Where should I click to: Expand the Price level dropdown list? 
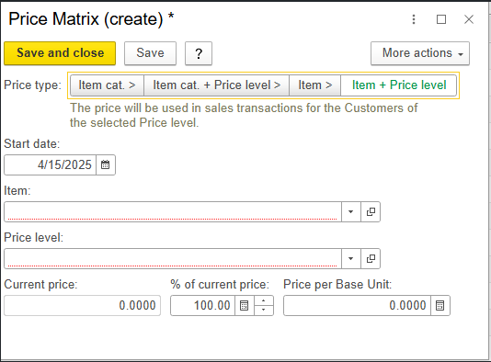(350, 259)
